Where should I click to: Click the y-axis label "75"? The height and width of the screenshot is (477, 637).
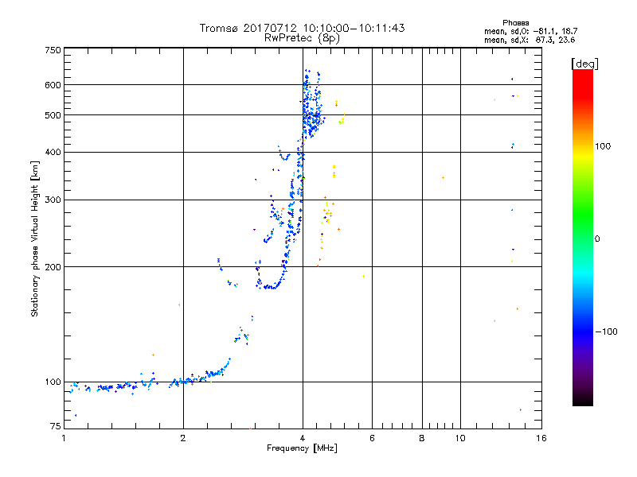pyautogui.click(x=56, y=426)
